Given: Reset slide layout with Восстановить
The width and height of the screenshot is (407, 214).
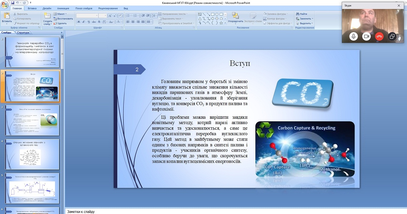Looking at the screenshot, I should [x=63, y=19].
